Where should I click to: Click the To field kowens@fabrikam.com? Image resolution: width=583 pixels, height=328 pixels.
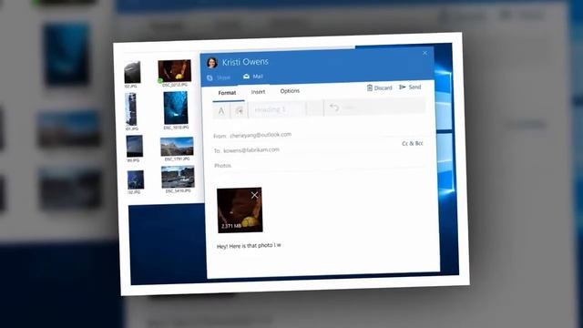[x=251, y=149]
